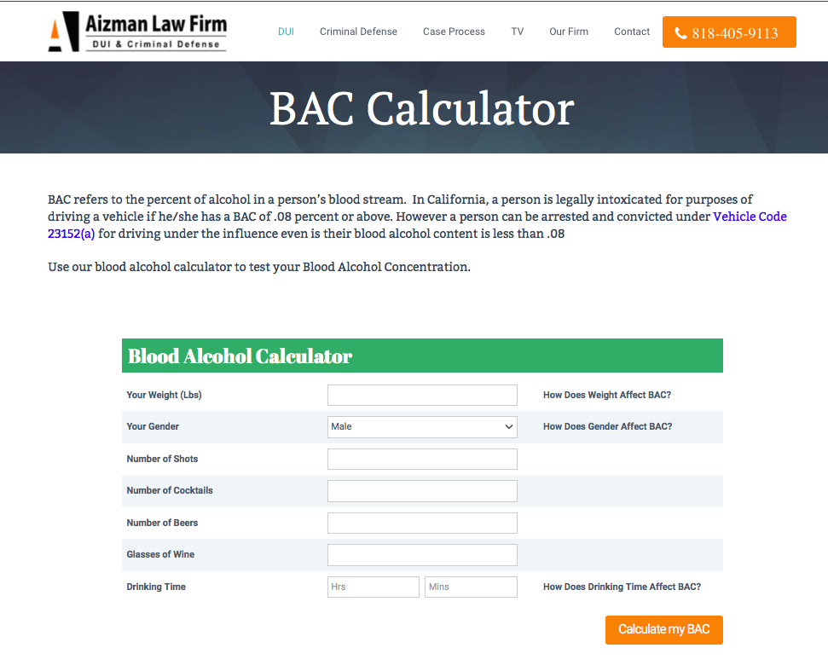828x671 pixels.
Task: Click the Hrs drinking time field
Action: pyautogui.click(x=373, y=587)
